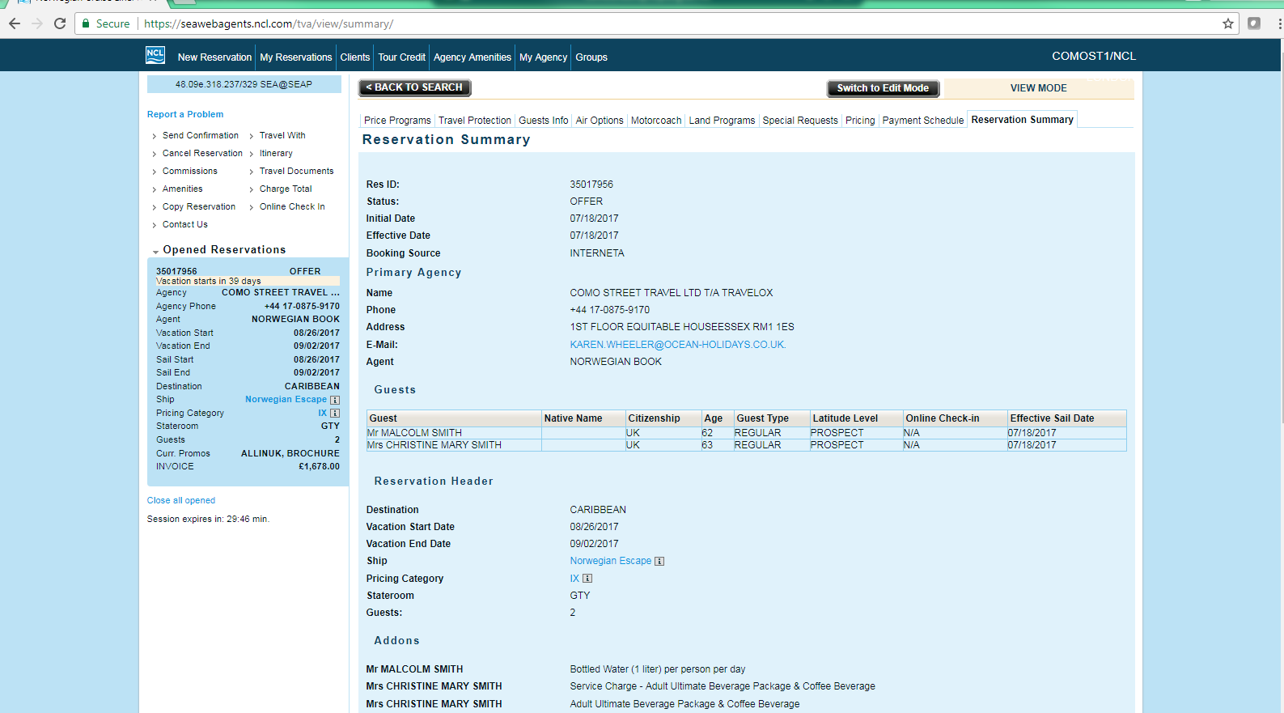1284x713 pixels.
Task: Switch to the Special Requests tab
Action: coord(800,121)
